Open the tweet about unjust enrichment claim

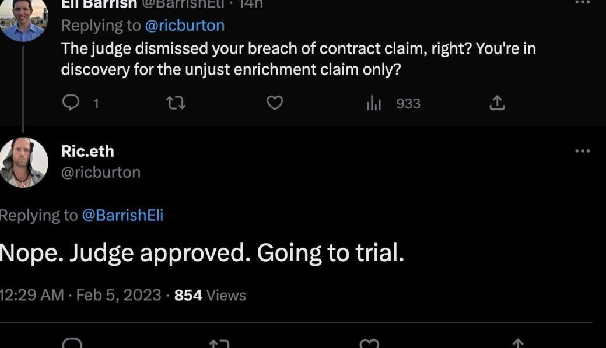pyautogui.click(x=298, y=58)
